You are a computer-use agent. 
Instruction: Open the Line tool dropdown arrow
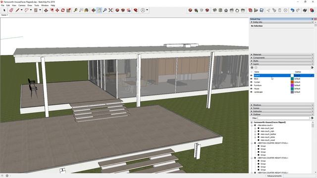[x=21, y=10]
